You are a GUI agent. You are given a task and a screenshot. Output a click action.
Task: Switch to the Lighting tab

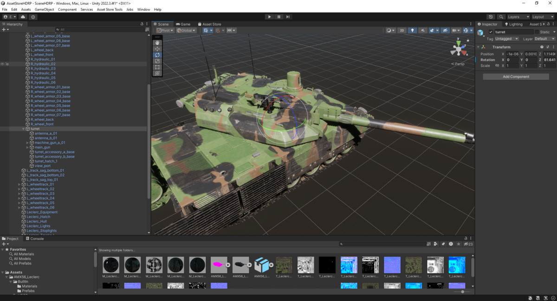pyautogui.click(x=513, y=24)
